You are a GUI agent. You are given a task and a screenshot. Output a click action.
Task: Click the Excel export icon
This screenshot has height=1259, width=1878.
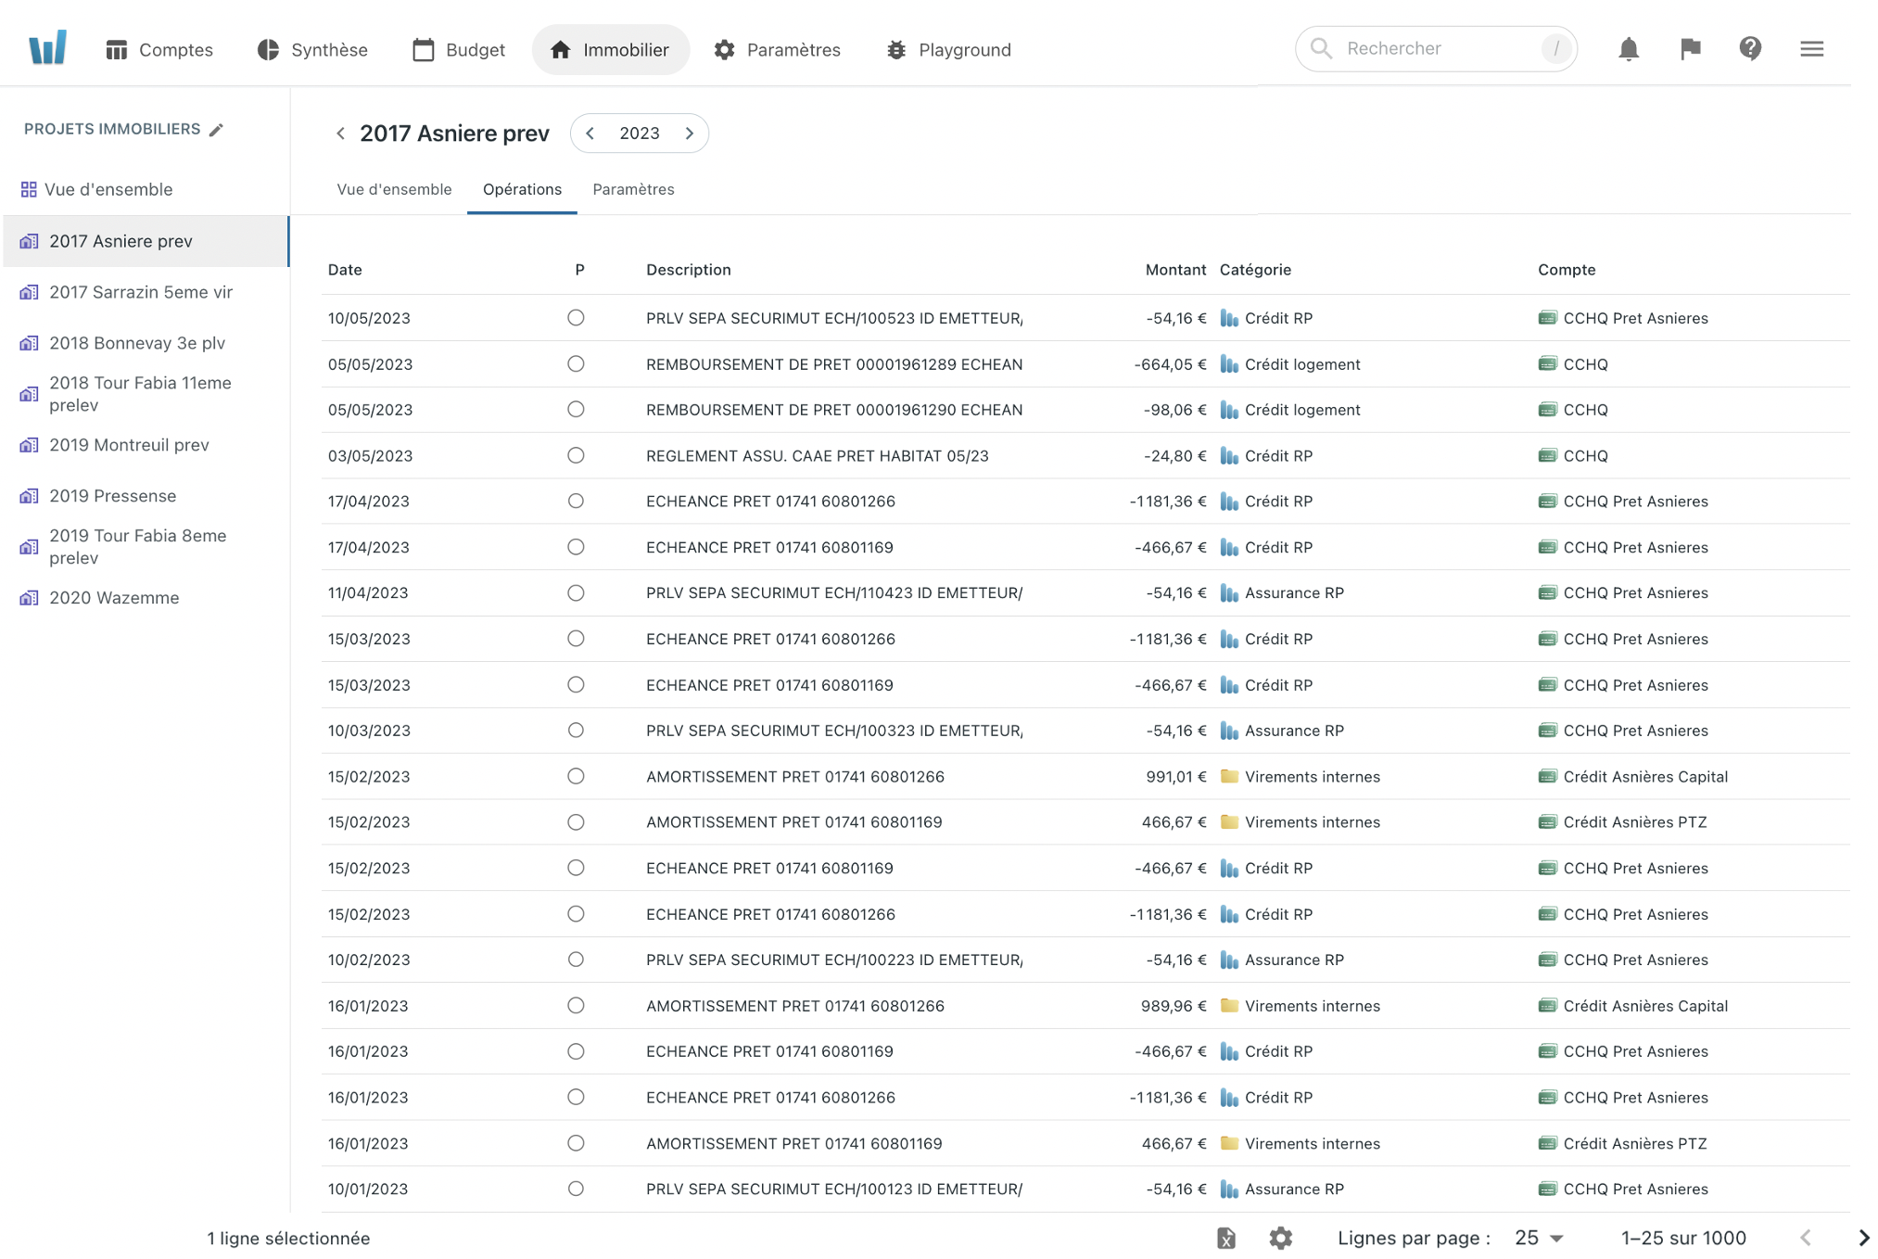1225,1238
